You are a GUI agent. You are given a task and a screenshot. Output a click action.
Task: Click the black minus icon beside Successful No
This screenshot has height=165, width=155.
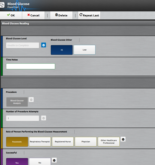coord(54,160)
